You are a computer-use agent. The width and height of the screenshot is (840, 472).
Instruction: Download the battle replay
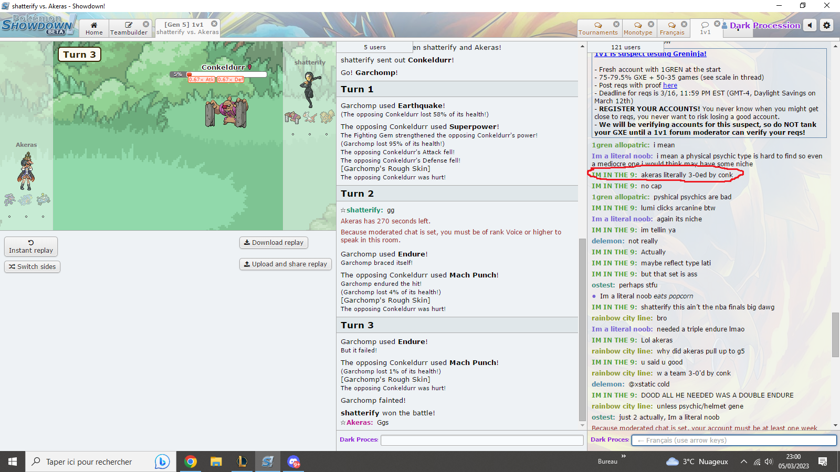[x=274, y=242]
